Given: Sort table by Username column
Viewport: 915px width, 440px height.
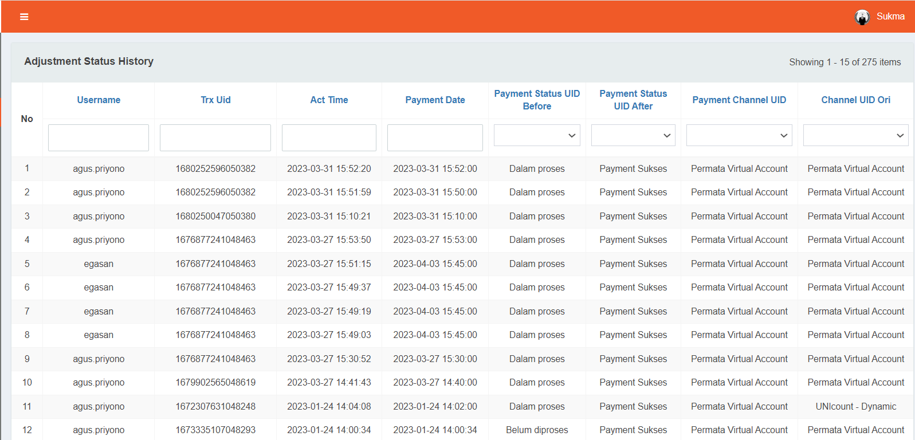Looking at the screenshot, I should pyautogui.click(x=99, y=100).
